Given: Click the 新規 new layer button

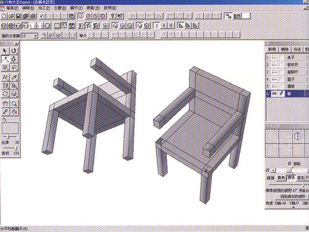Looking at the screenshot, I should (272, 49).
